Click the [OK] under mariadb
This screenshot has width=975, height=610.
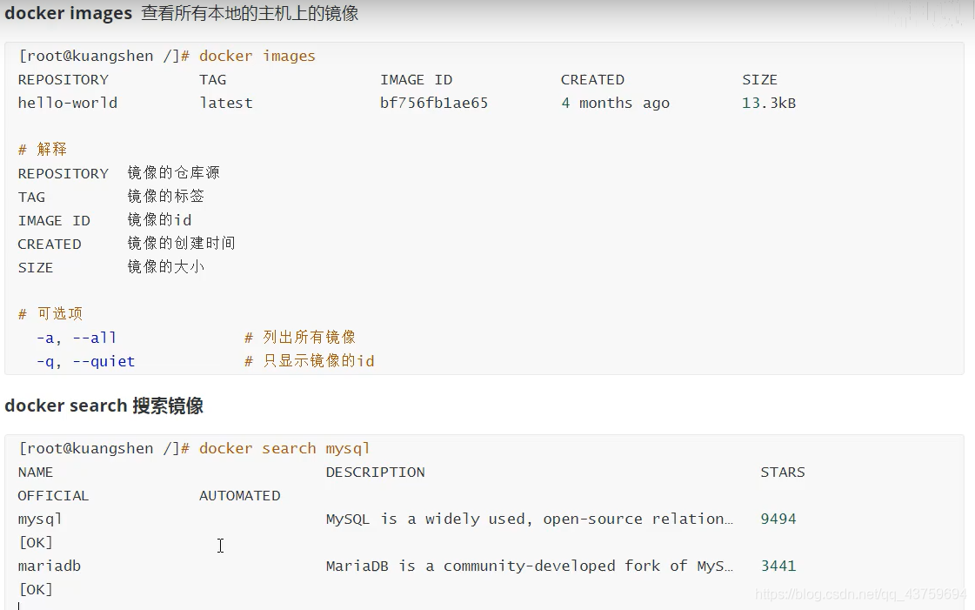pos(36,589)
